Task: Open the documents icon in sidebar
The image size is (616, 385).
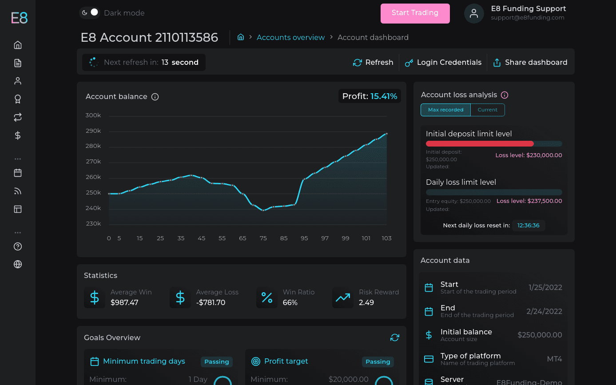Action: point(18,63)
